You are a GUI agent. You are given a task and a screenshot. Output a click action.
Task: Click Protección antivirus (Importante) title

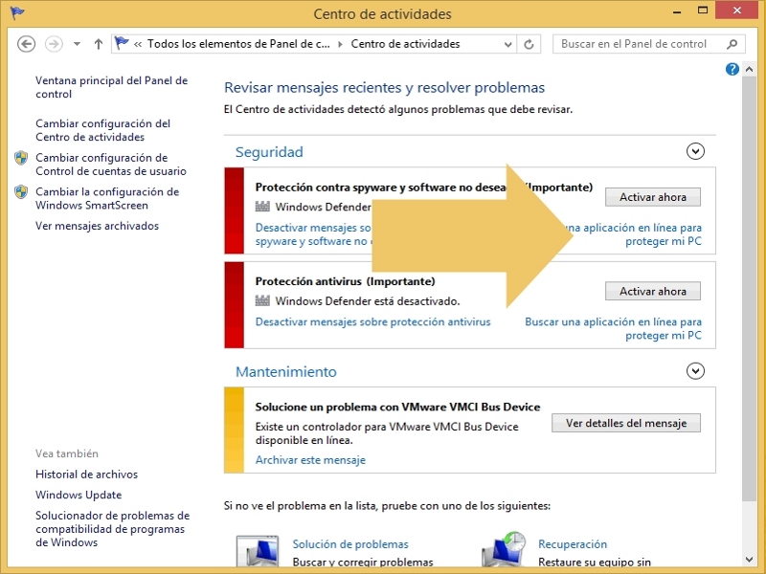pyautogui.click(x=345, y=281)
